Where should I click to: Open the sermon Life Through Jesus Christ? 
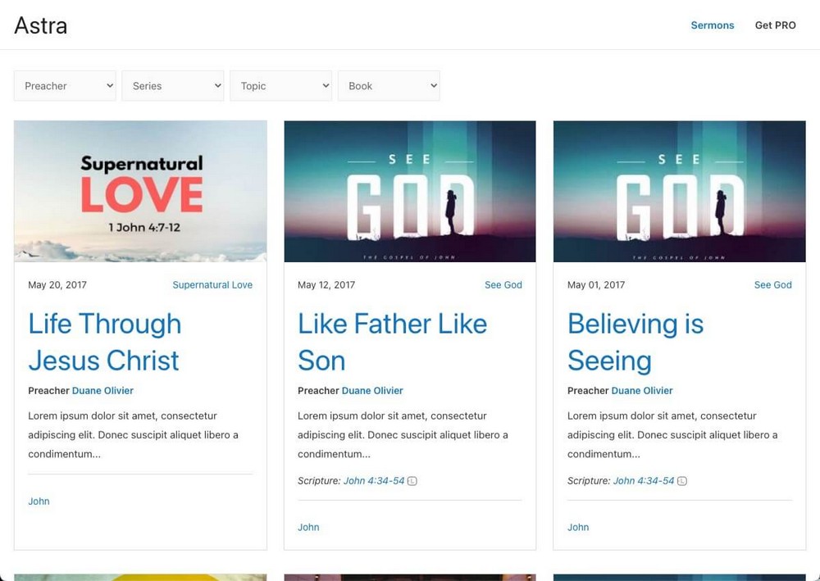tap(104, 342)
